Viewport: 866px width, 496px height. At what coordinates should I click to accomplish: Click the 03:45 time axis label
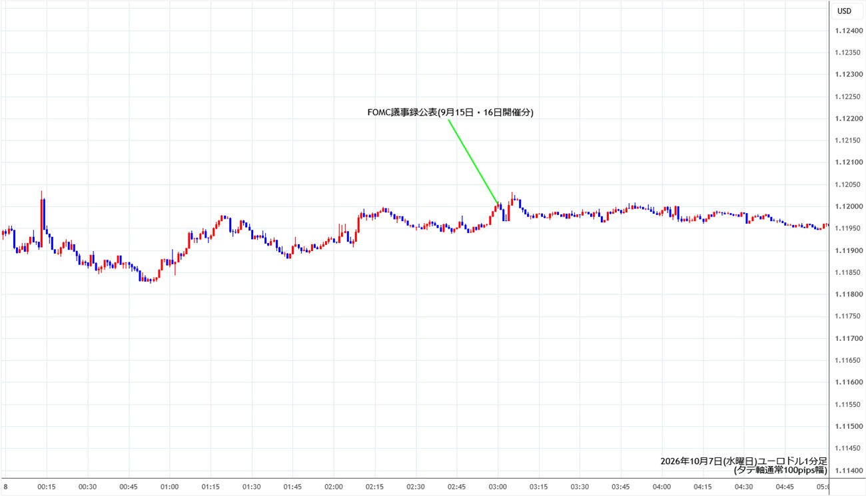click(x=622, y=487)
